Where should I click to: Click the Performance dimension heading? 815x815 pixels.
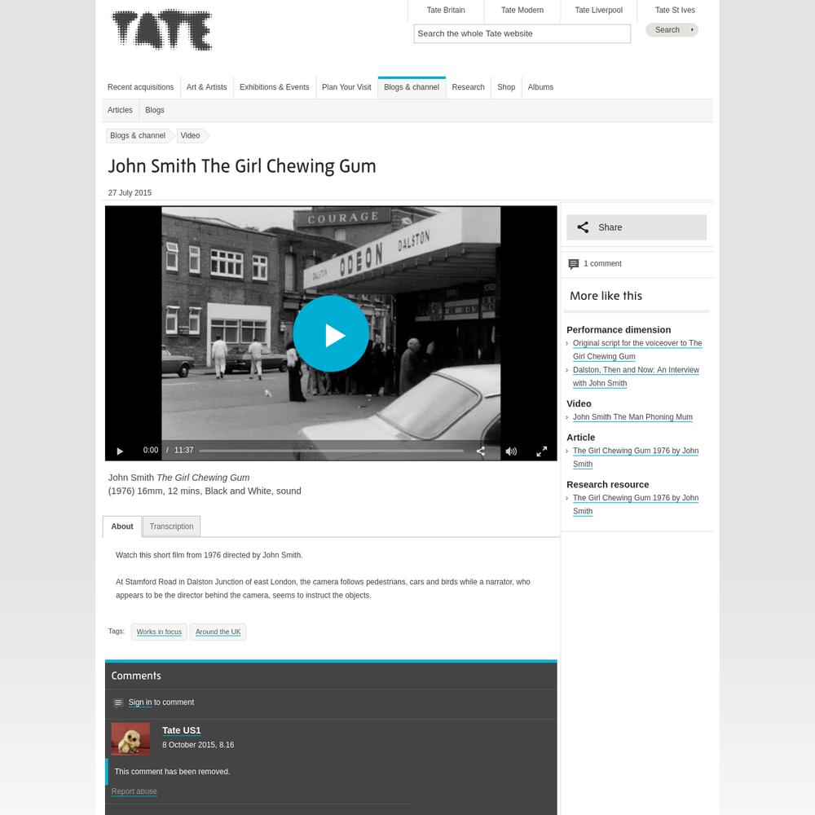pyautogui.click(x=619, y=330)
